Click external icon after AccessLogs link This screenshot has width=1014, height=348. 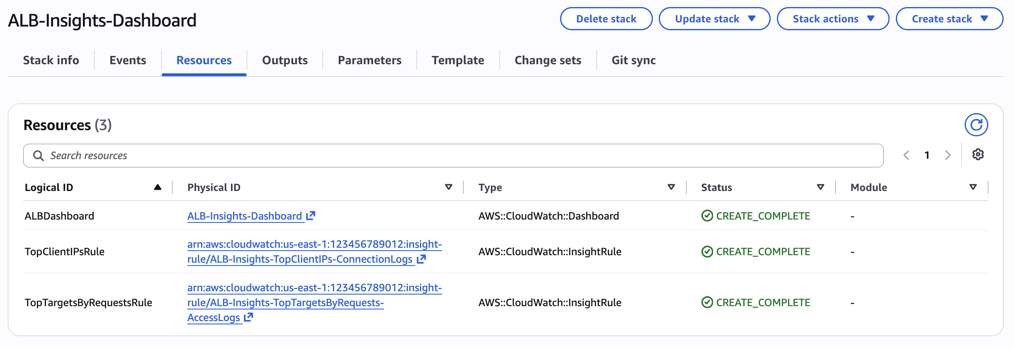(x=248, y=317)
